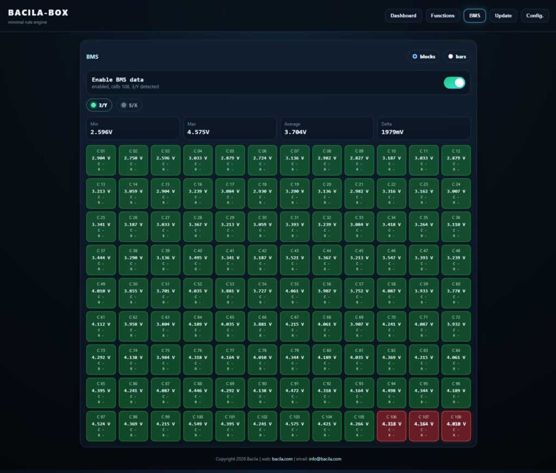The image size is (556, 473).
Task: Click the bacila.com website link
Action: coord(282,459)
